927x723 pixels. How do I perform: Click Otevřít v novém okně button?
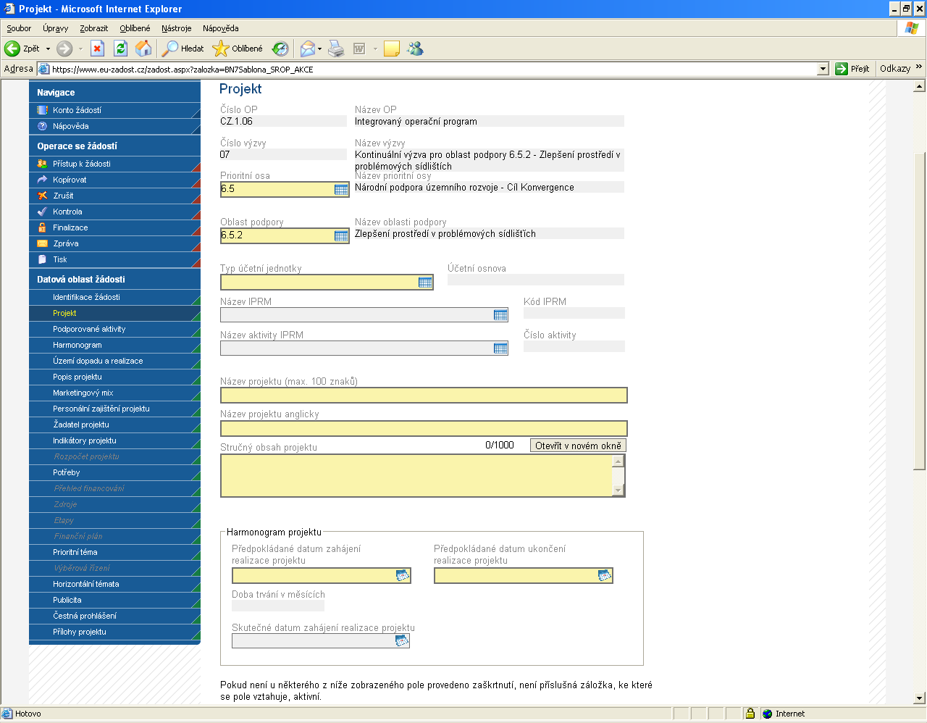tap(578, 446)
